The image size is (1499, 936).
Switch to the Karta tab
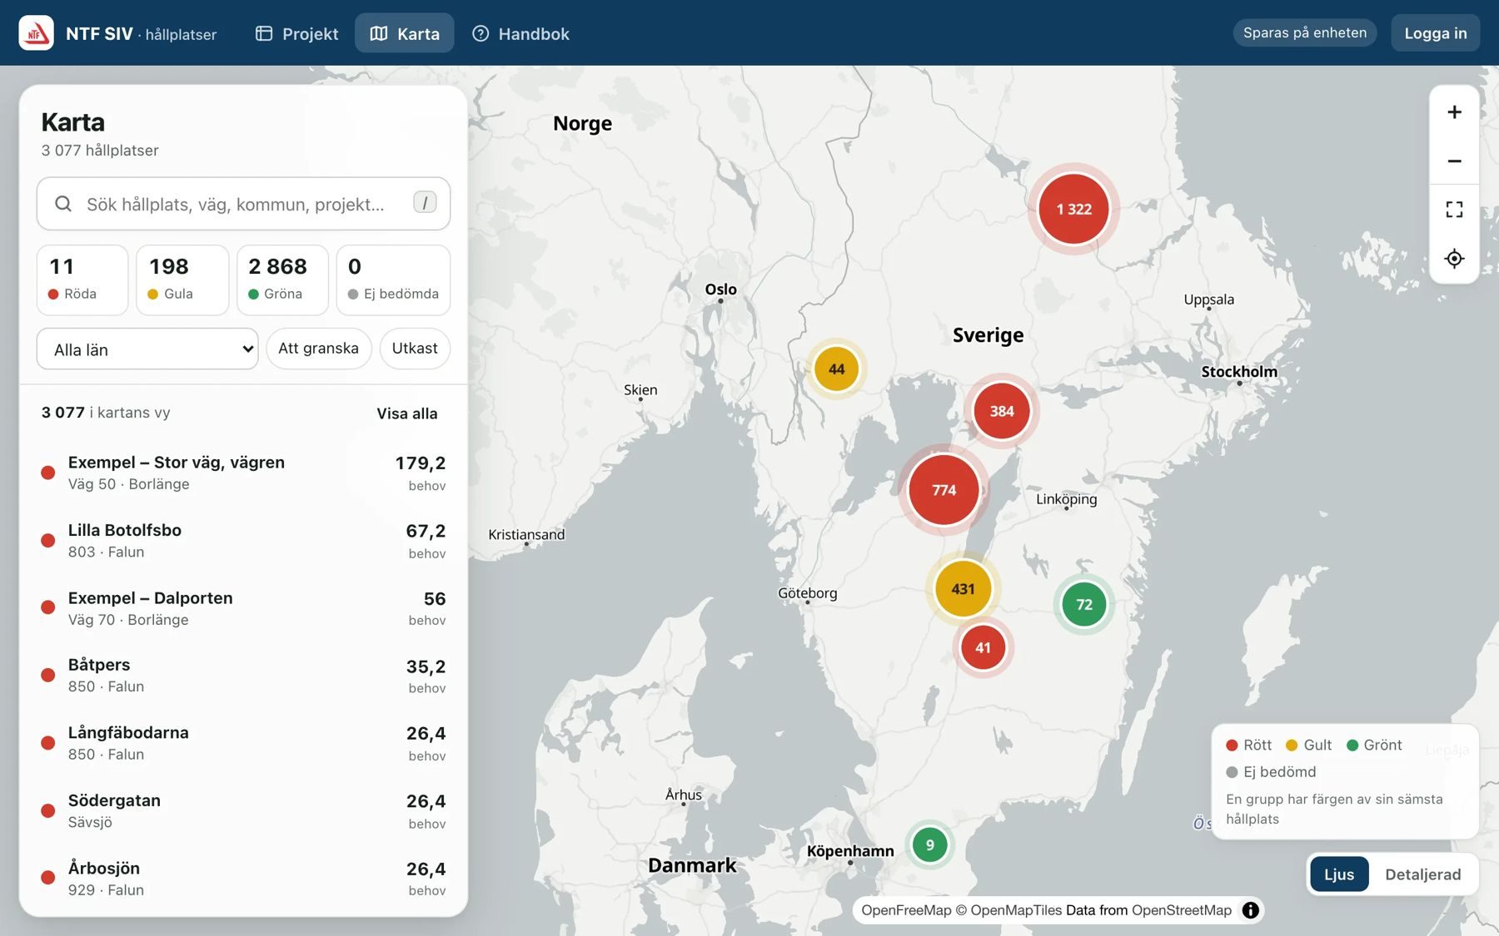tap(405, 33)
